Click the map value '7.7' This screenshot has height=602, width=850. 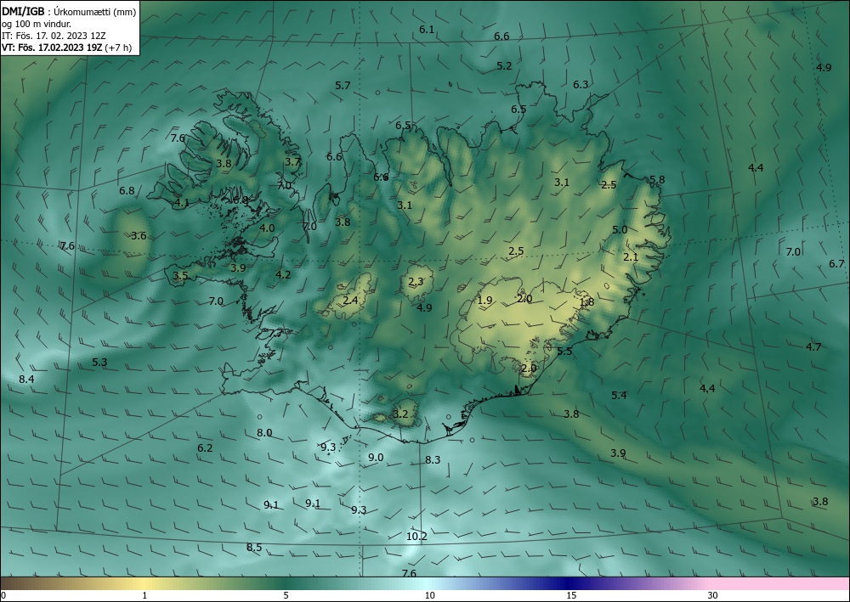coord(275,333)
